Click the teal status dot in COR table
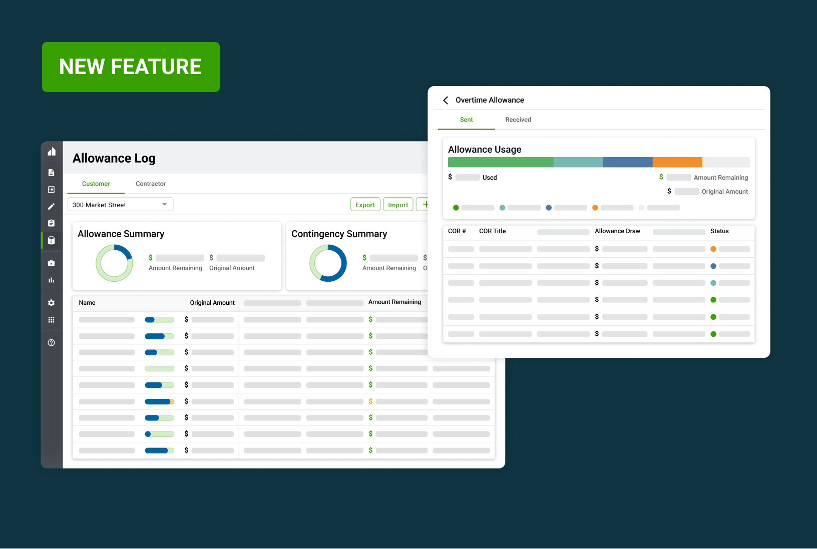817x549 pixels. coord(713,283)
